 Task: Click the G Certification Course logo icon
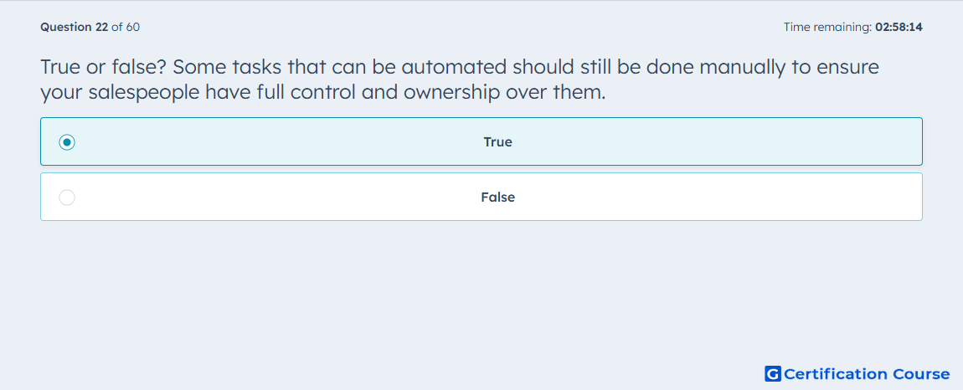coord(773,373)
